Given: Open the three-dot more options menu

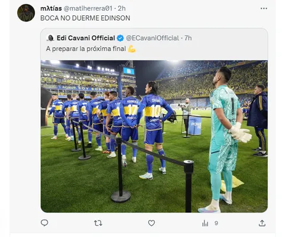Looking at the screenshot, I should coord(264,8).
